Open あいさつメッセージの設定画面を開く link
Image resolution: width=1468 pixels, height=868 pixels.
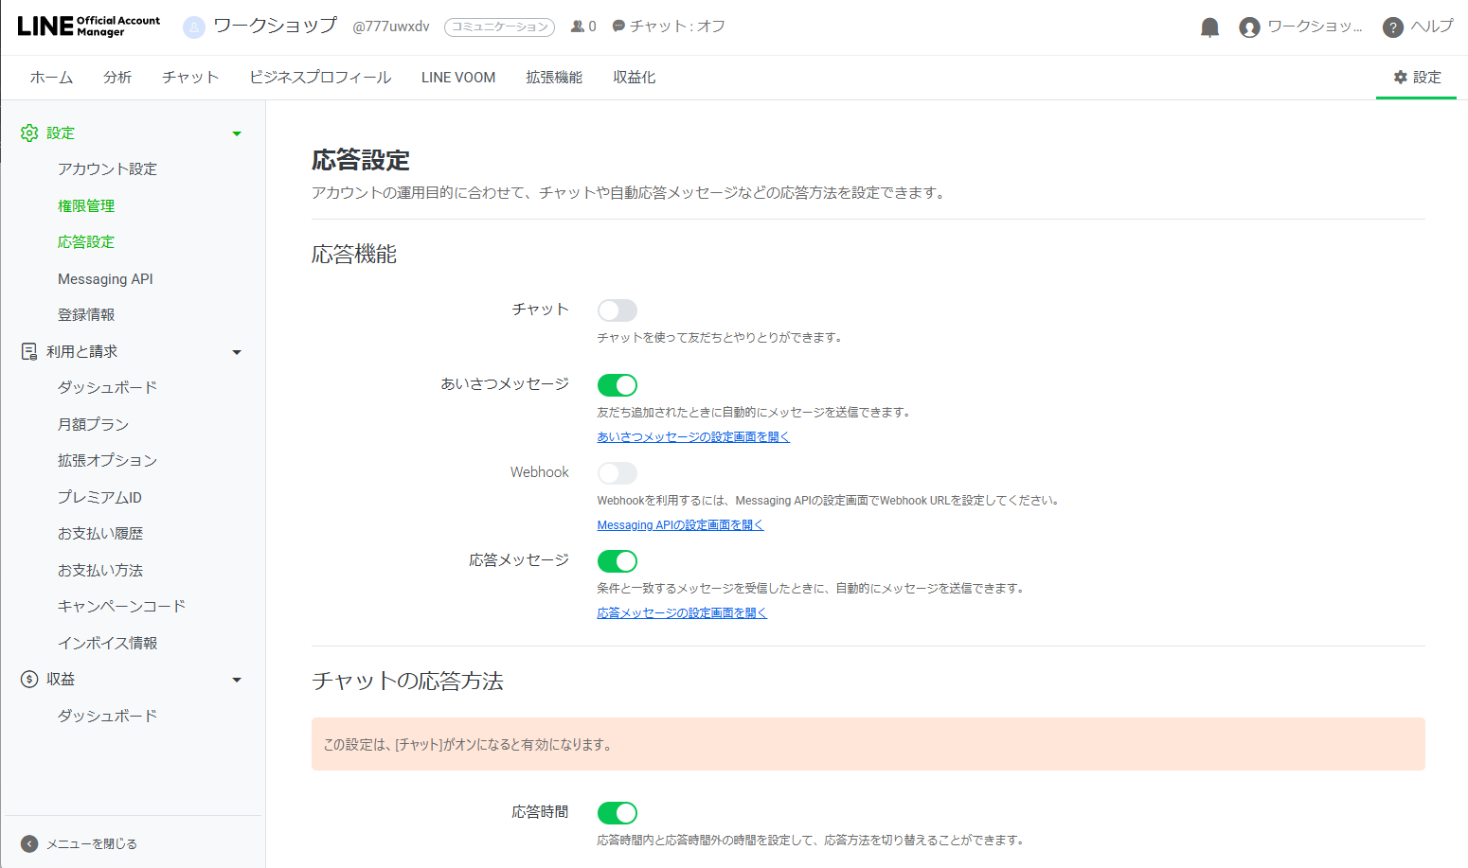[692, 436]
